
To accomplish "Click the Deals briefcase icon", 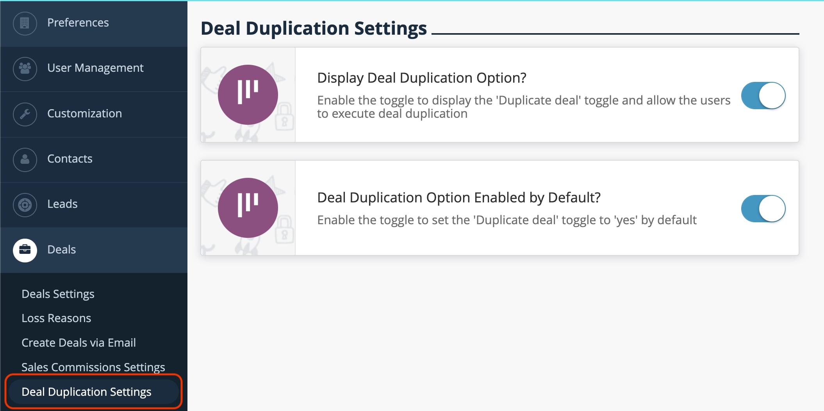I will 25,250.
